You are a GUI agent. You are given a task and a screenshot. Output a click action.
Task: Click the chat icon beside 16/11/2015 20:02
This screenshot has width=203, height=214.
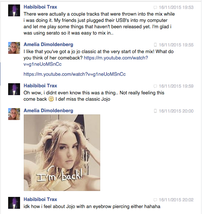click(155, 200)
